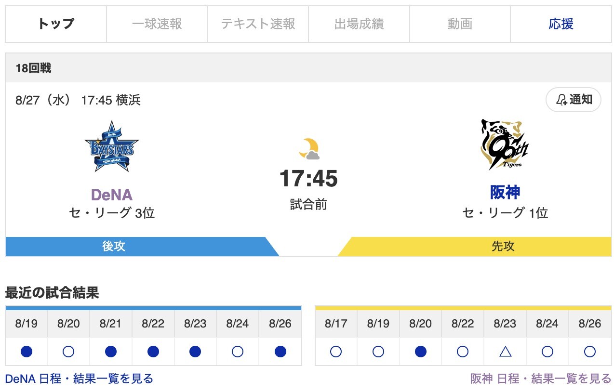Toggle the 通知 notification bell button
Image resolution: width=614 pixels, height=392 pixels.
click(x=574, y=100)
